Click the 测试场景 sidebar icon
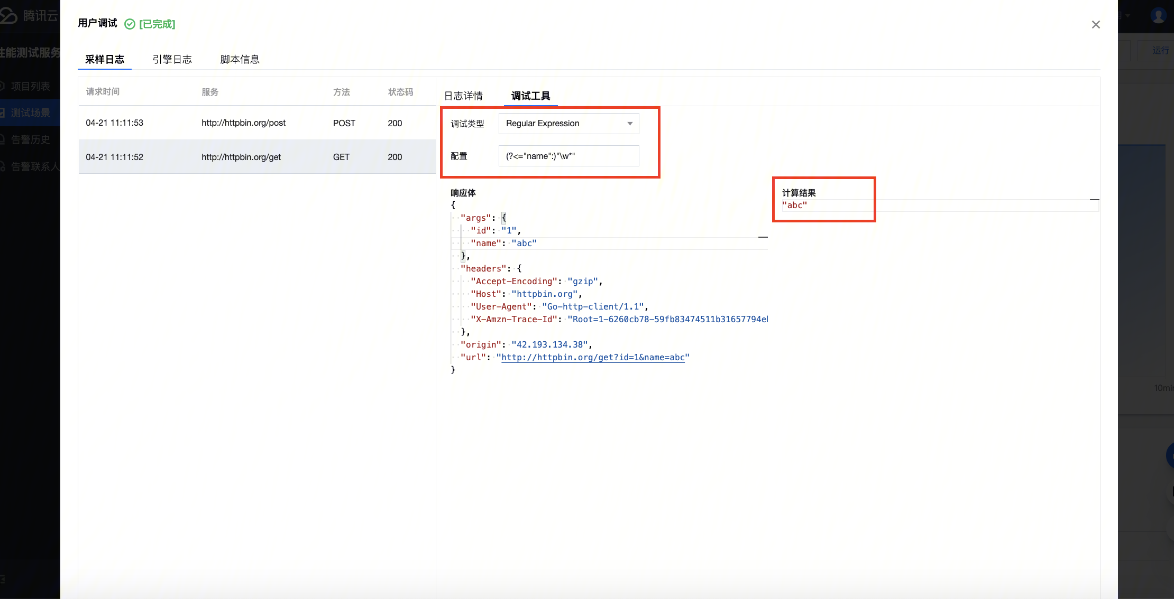Viewport: 1174px width, 599px height. pyautogui.click(x=3, y=113)
